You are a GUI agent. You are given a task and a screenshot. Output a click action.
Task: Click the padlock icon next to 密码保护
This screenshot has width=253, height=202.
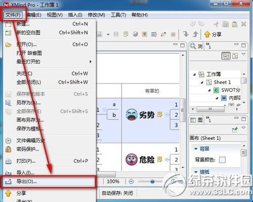(8, 149)
